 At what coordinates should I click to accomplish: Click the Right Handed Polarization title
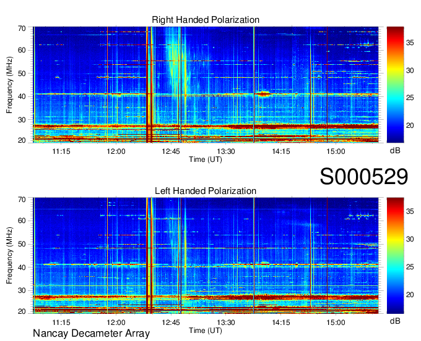(206, 20)
